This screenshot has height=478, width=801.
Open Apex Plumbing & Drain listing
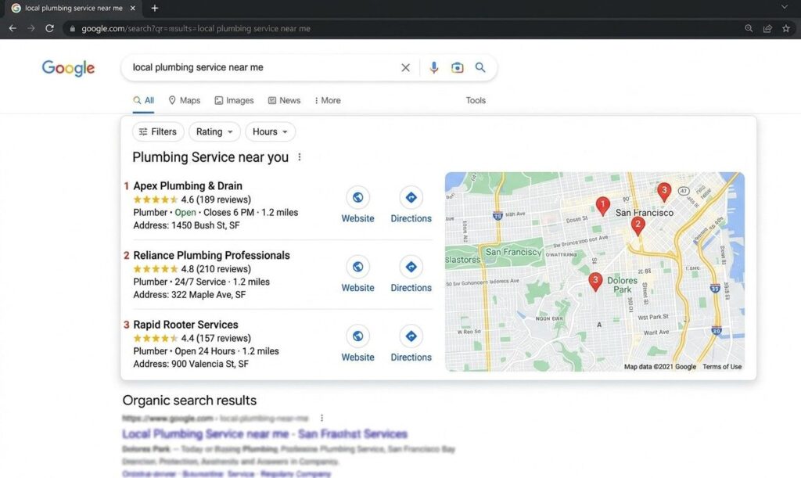(x=188, y=186)
